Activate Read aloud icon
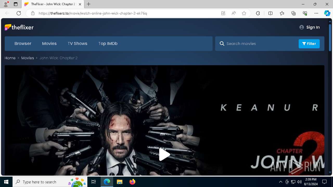This screenshot has width=333, height=187. [234, 13]
